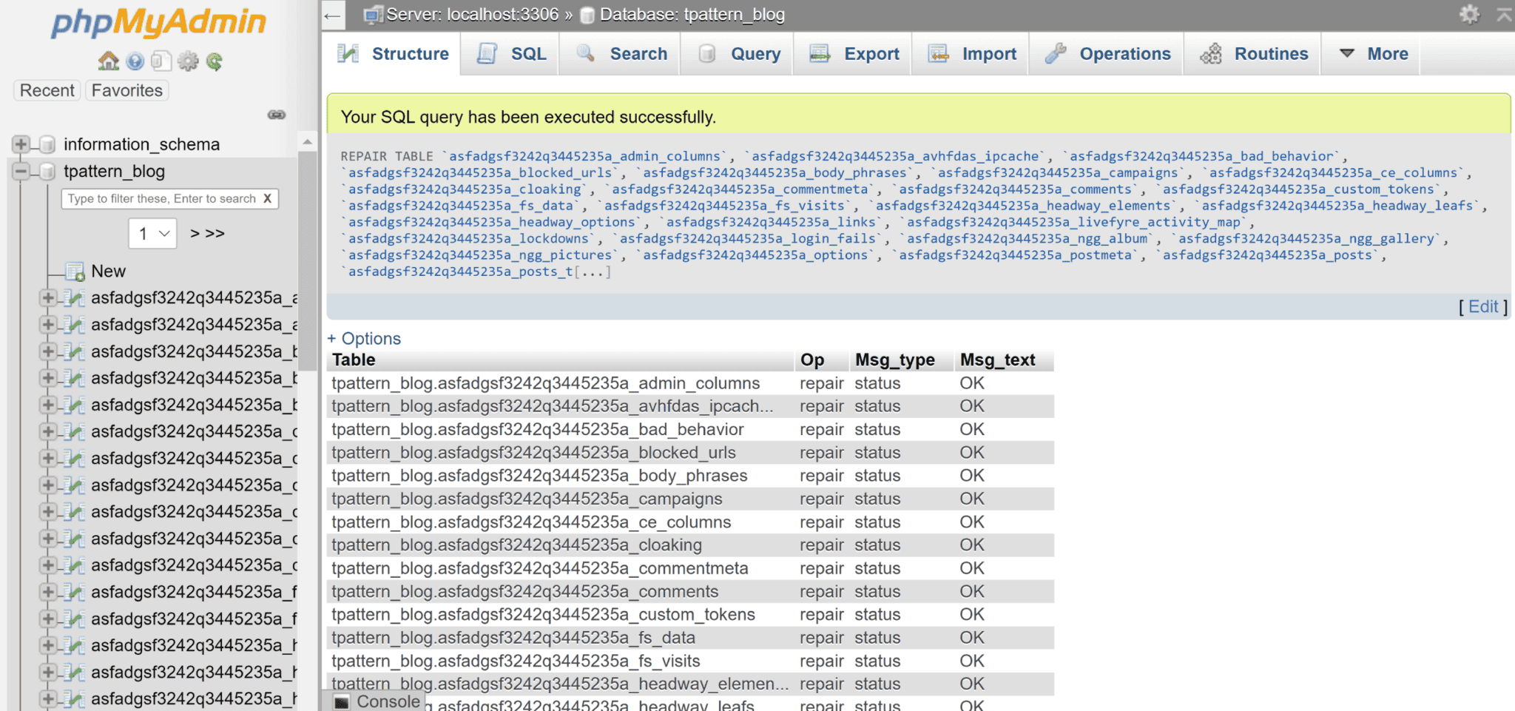Click the Server: localhost:3306 breadcrumb
1515x711 pixels.
coord(472,15)
